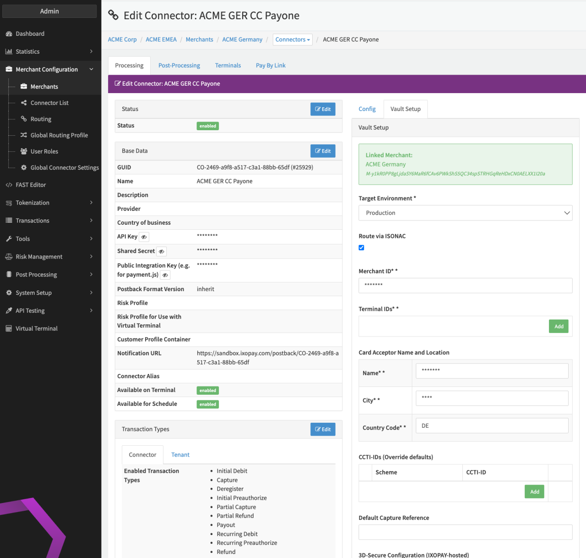This screenshot has height=558, width=586.
Task: Open the Connectors breadcrumb dropdown
Action: pos(293,40)
